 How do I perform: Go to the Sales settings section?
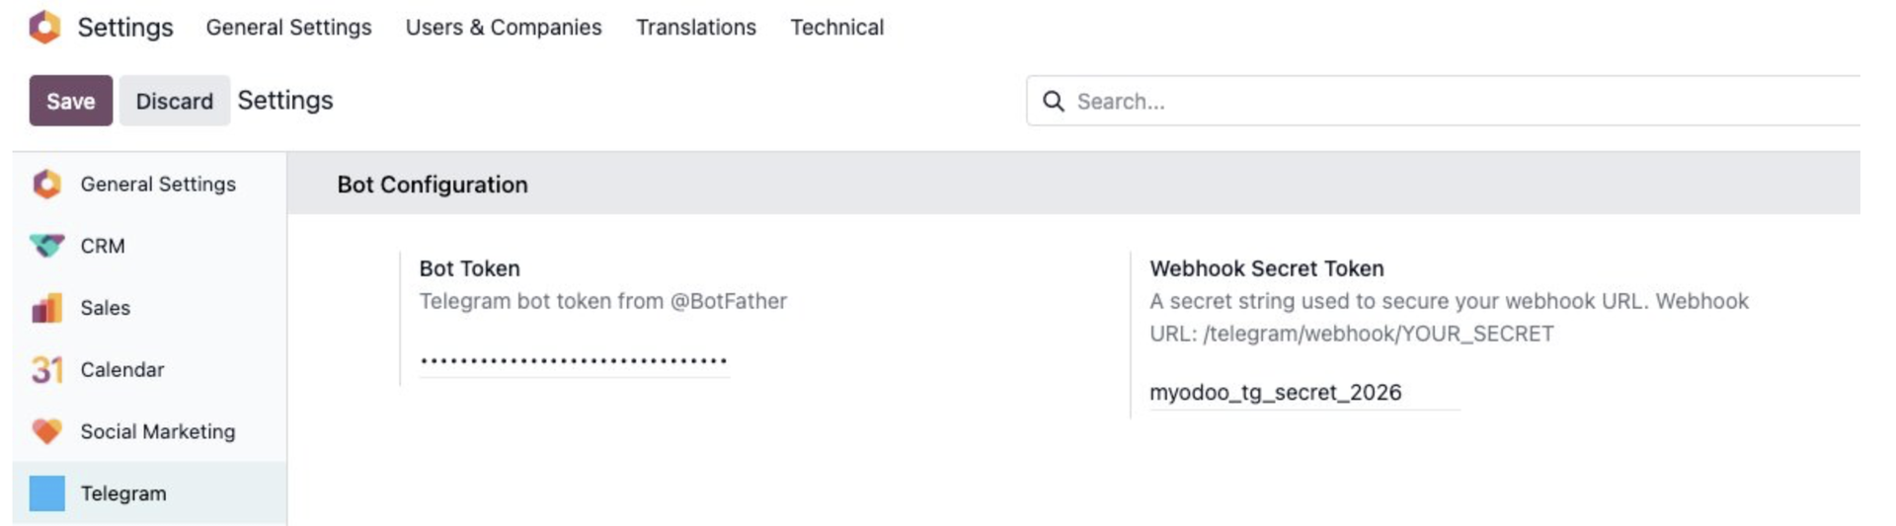pyautogui.click(x=105, y=308)
